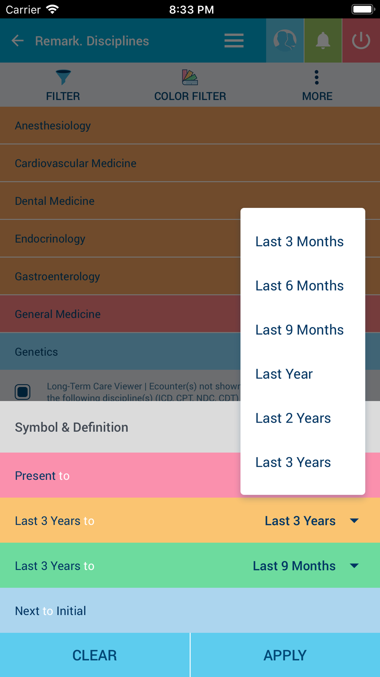The height and width of the screenshot is (677, 380).
Task: Select Last 3 Months option
Action: [299, 241]
